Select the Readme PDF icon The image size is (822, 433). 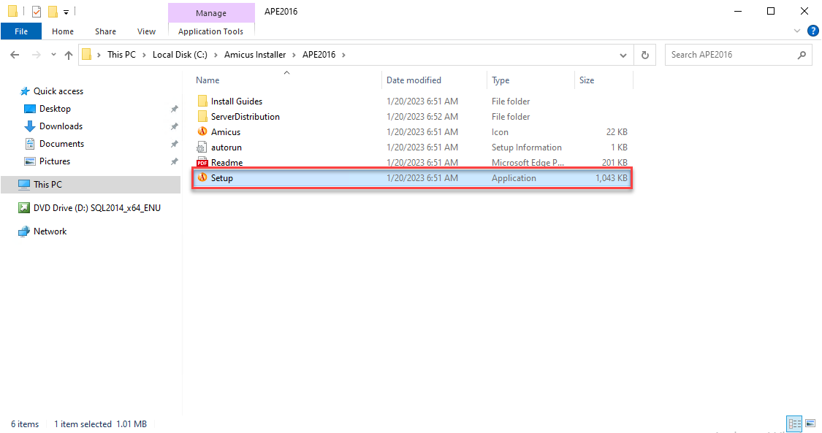tap(202, 162)
